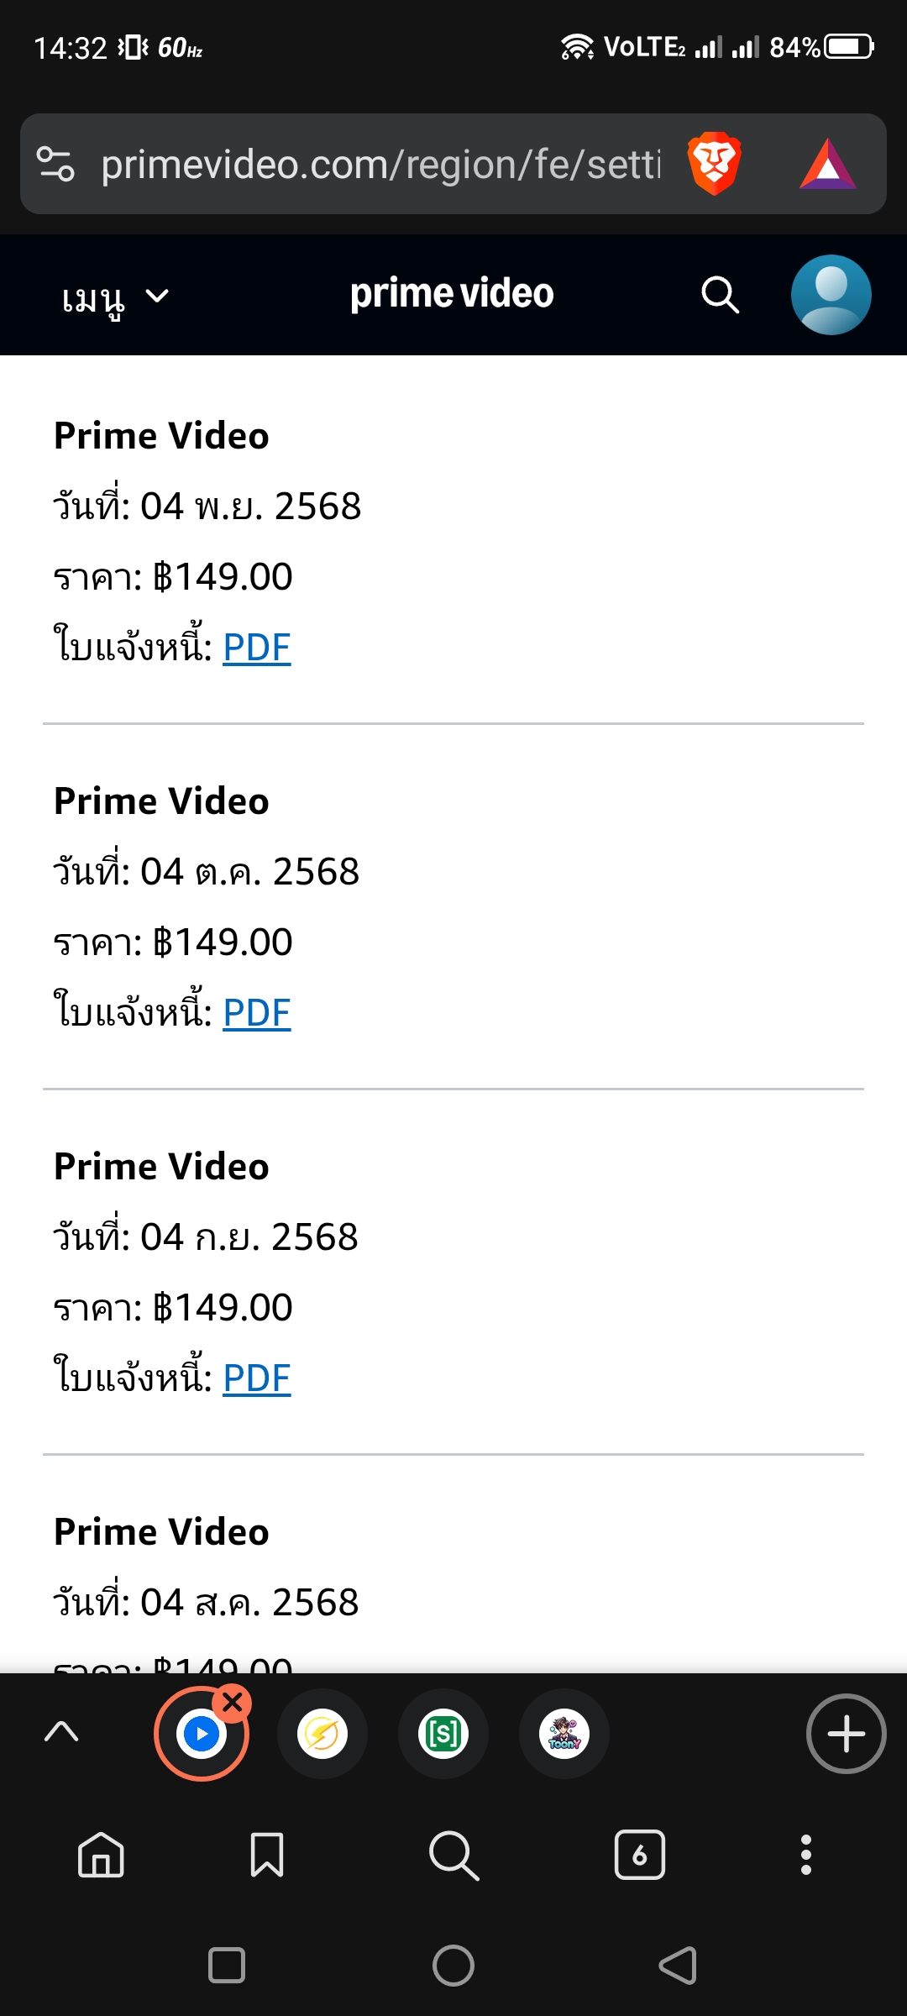Open the PDF invoice for 04 พ.ย. 2568
The image size is (907, 2016).
[256, 648]
